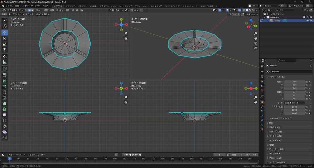Open the Render properties tab icon
The height and width of the screenshot is (168, 314).
tap(262, 72)
